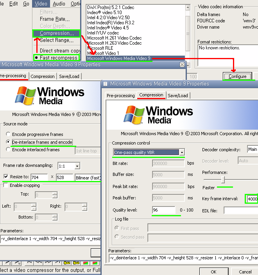Switch to Pre-processing tab in front window

point(121,96)
